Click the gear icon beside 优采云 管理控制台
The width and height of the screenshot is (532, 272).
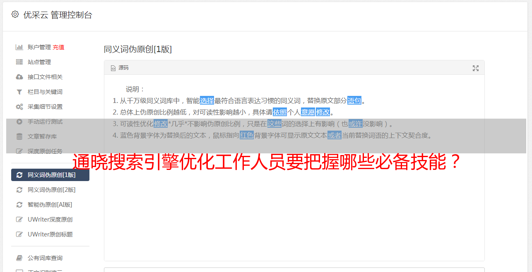tap(15, 14)
